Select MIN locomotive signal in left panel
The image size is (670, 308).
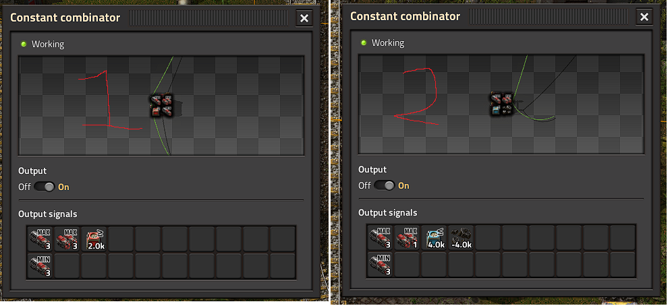point(39,266)
